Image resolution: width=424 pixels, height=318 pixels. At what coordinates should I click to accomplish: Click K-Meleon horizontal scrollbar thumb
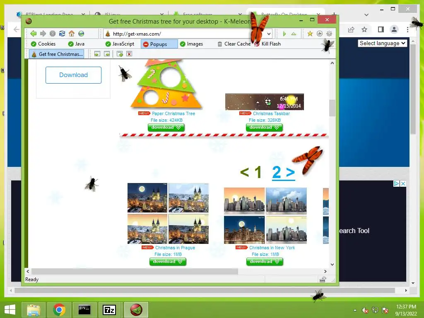click(x=135, y=271)
